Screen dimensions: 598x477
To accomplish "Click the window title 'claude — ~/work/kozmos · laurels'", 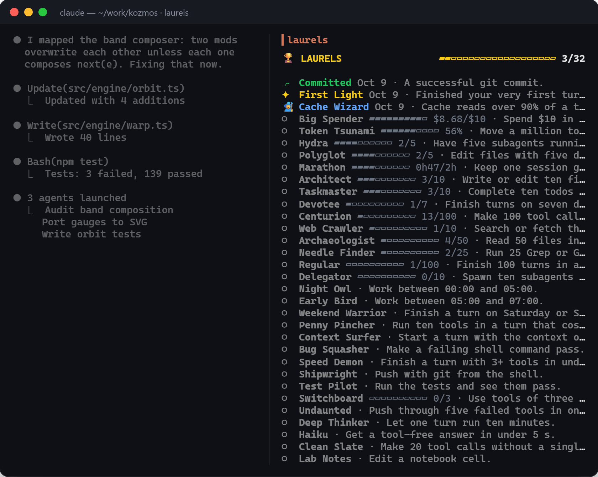I will click(124, 13).
